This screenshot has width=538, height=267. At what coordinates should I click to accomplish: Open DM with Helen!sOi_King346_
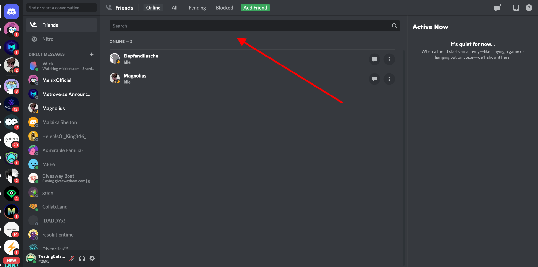point(61,136)
